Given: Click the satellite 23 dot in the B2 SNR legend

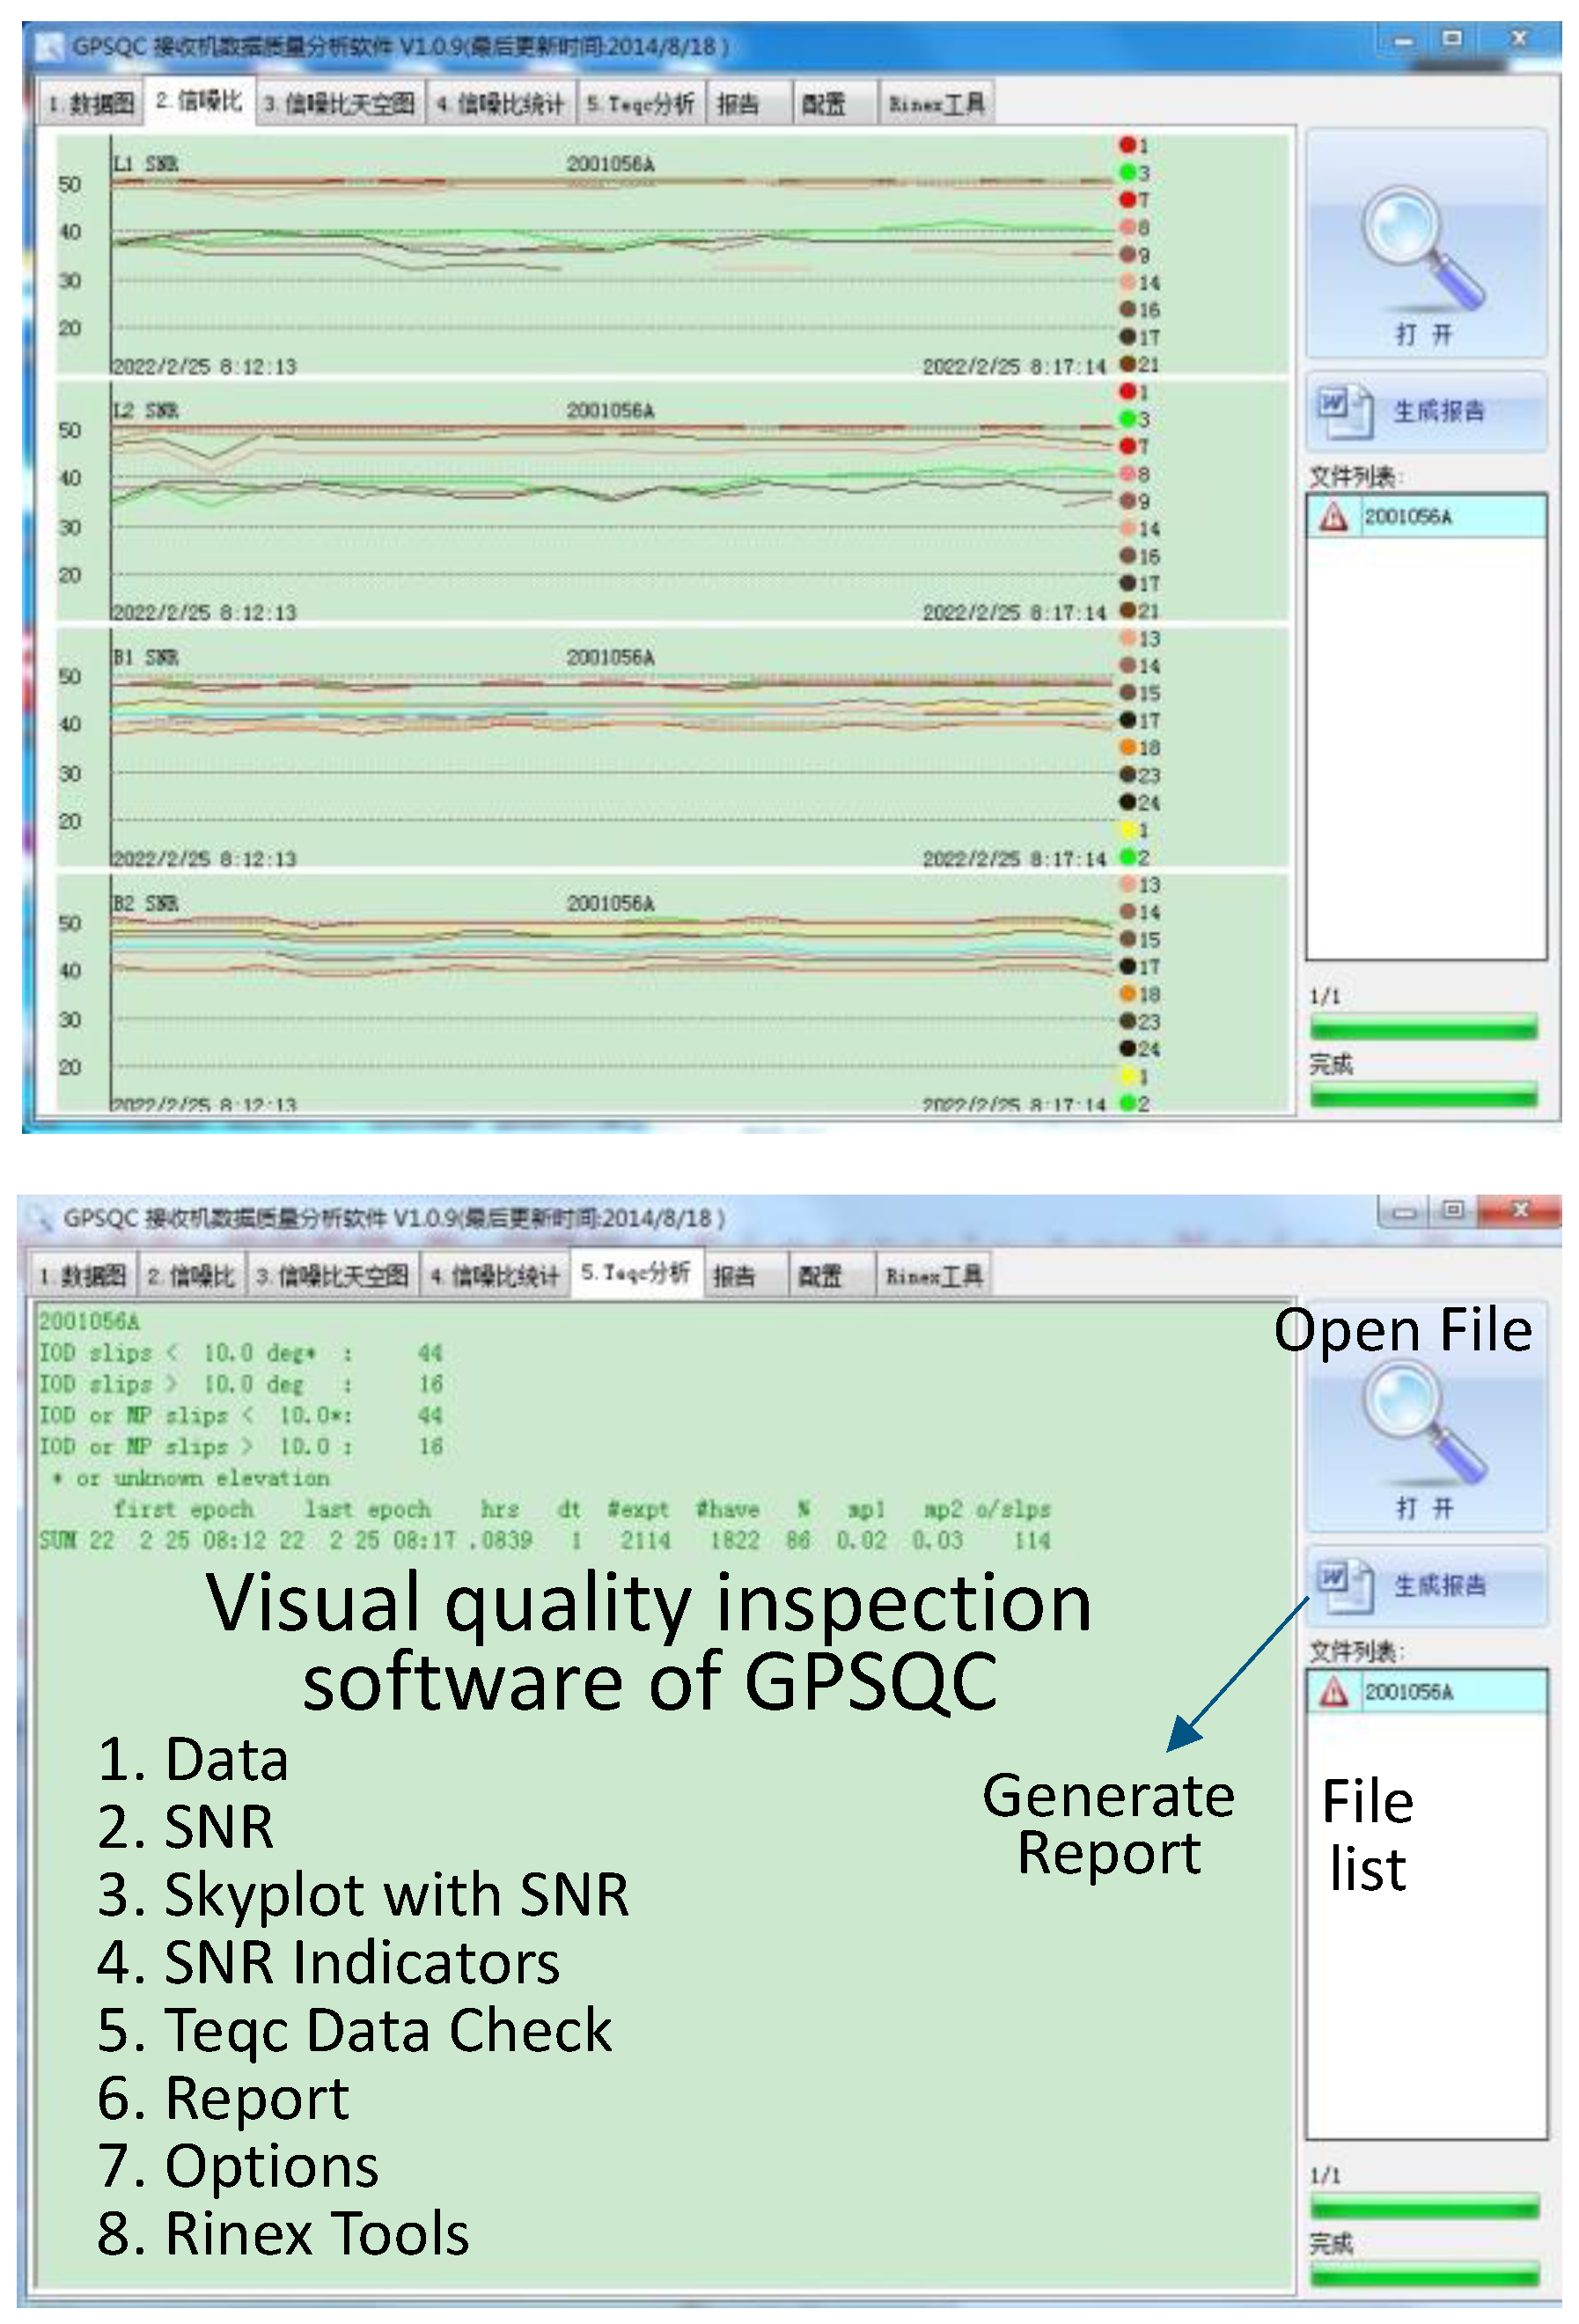Looking at the screenshot, I should tap(1127, 1021).
